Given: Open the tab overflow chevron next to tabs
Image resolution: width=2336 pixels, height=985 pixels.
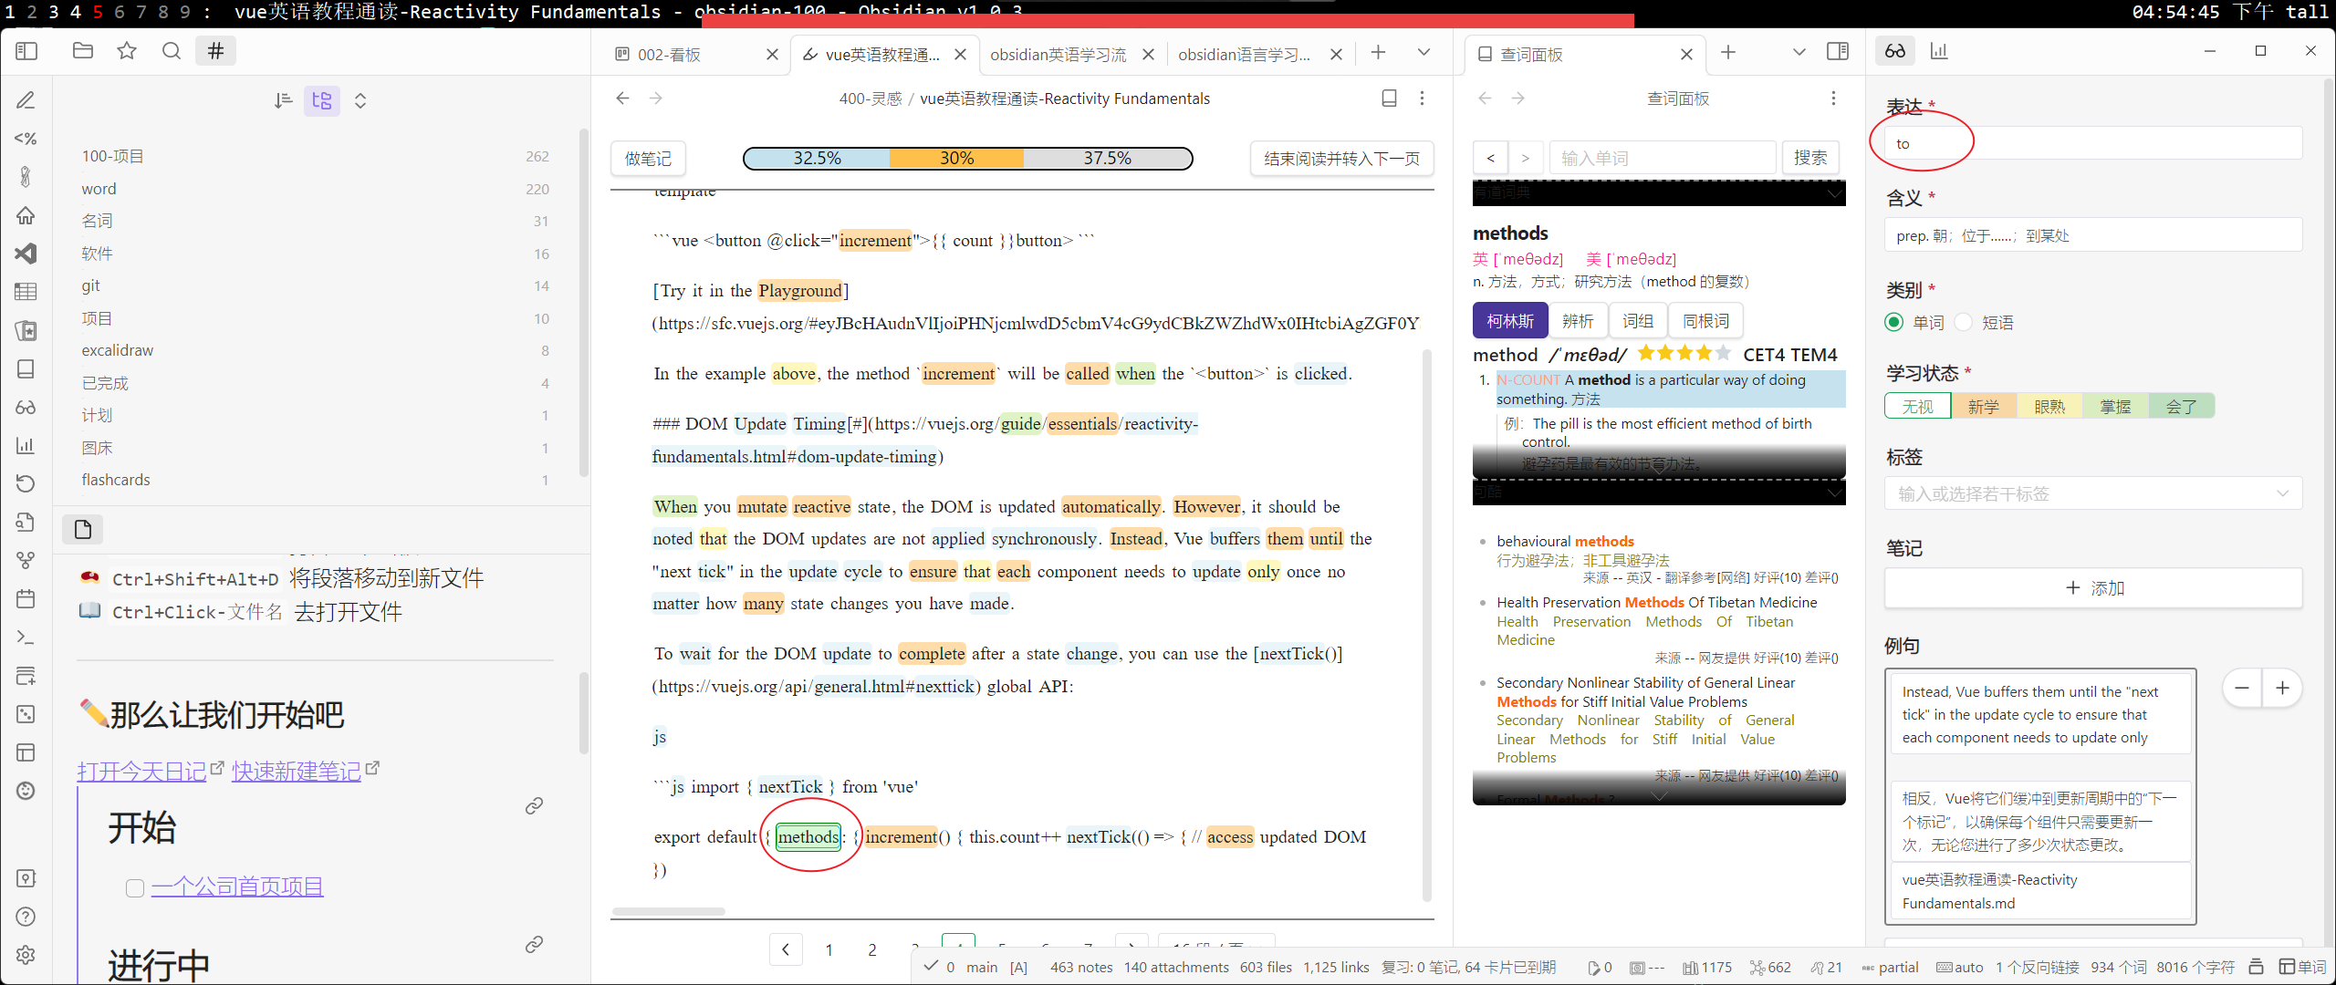Looking at the screenshot, I should (1423, 52).
